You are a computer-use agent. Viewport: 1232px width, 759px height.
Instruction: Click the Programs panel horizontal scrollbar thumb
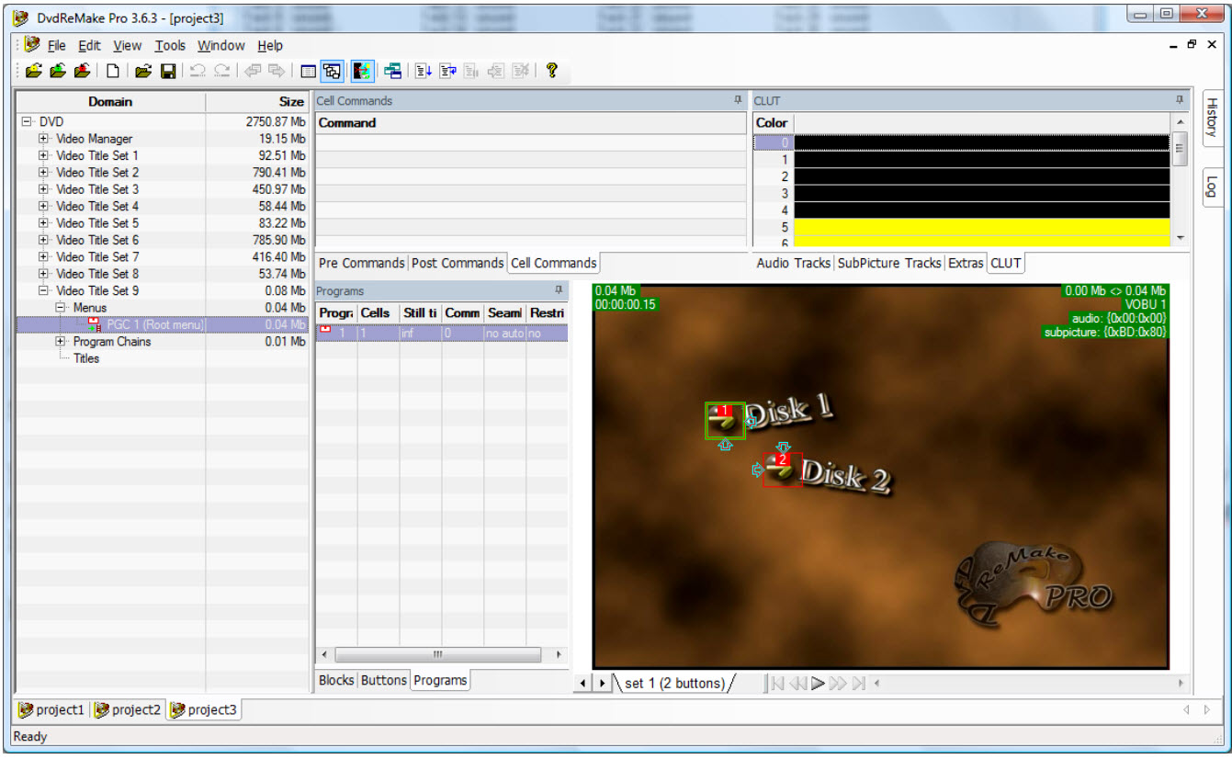[x=438, y=655]
